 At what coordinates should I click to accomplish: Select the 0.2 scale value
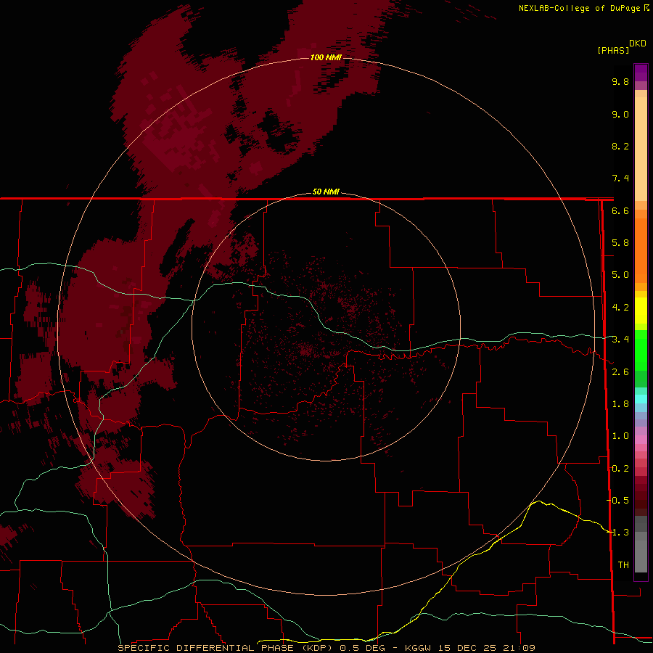click(620, 469)
